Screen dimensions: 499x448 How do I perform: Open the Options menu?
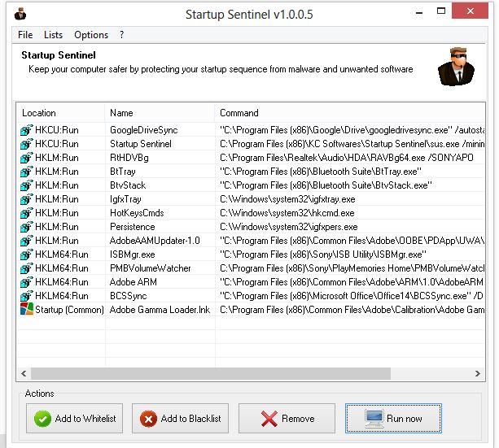[91, 35]
